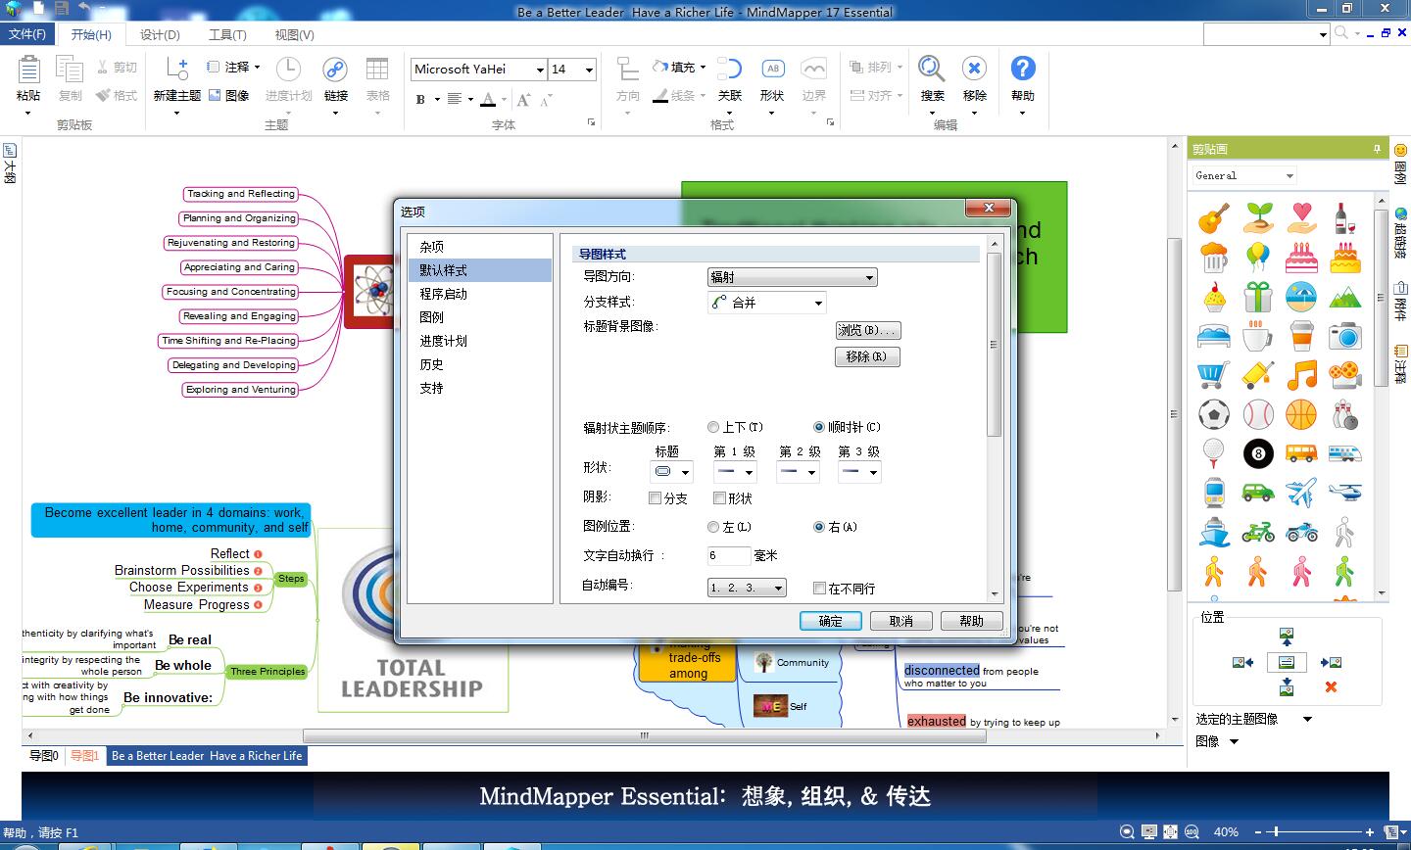Check the 在不同行 checkbox
The width and height of the screenshot is (1411, 850).
pyautogui.click(x=820, y=587)
